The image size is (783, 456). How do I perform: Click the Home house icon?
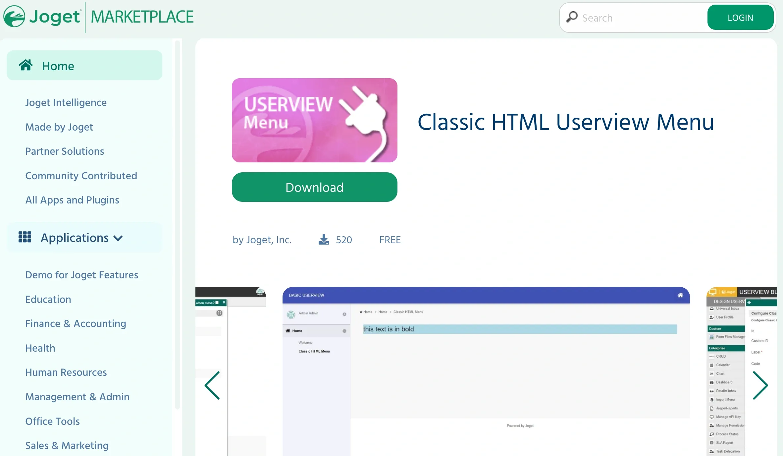point(26,65)
